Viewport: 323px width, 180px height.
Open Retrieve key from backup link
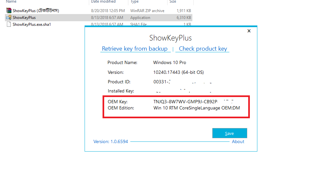click(135, 49)
